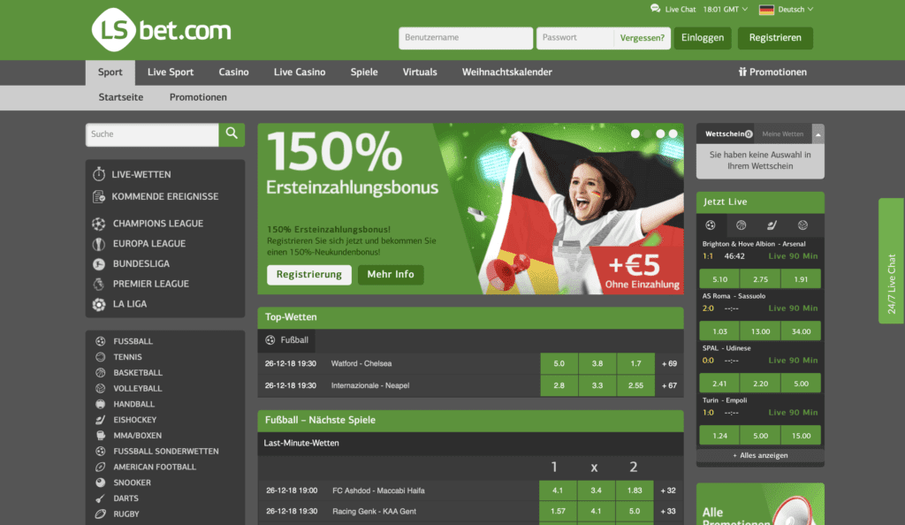
Task: Click the German flag icon
Action: tap(766, 9)
